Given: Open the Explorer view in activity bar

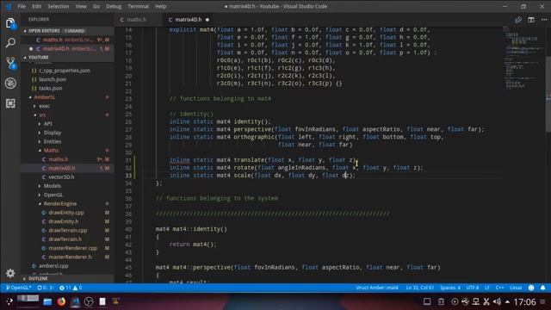Looking at the screenshot, I should pos(10,23).
